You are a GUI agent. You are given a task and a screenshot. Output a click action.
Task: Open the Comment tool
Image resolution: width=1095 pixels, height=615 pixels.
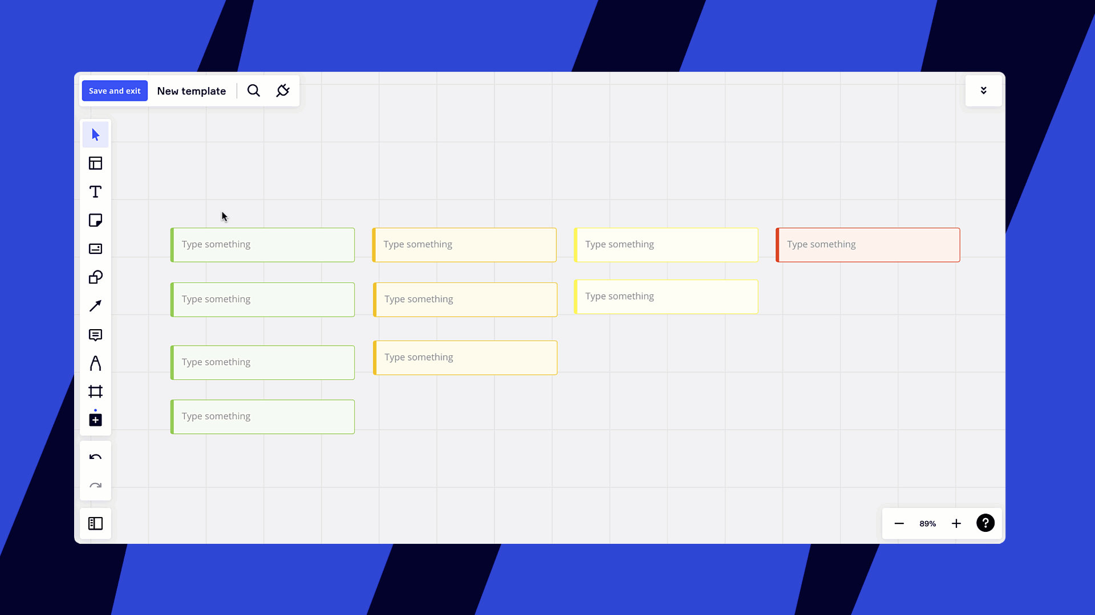click(x=95, y=335)
